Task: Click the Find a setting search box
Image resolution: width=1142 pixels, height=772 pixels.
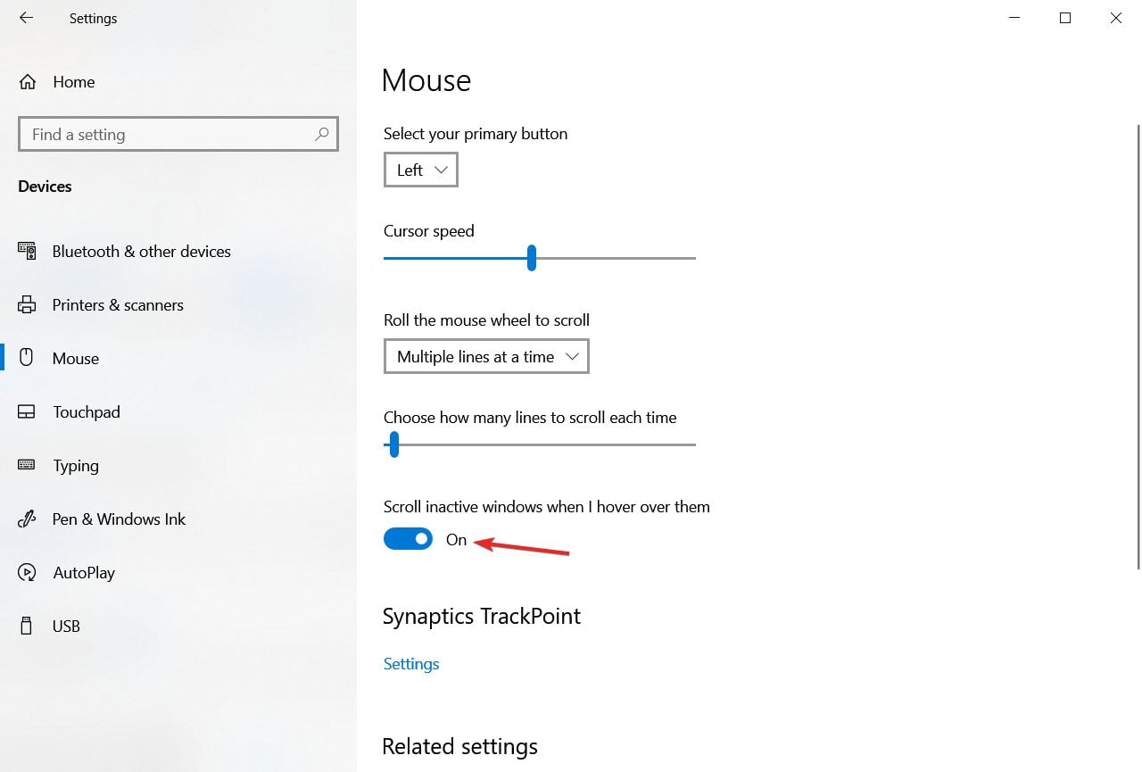Action: [x=170, y=134]
